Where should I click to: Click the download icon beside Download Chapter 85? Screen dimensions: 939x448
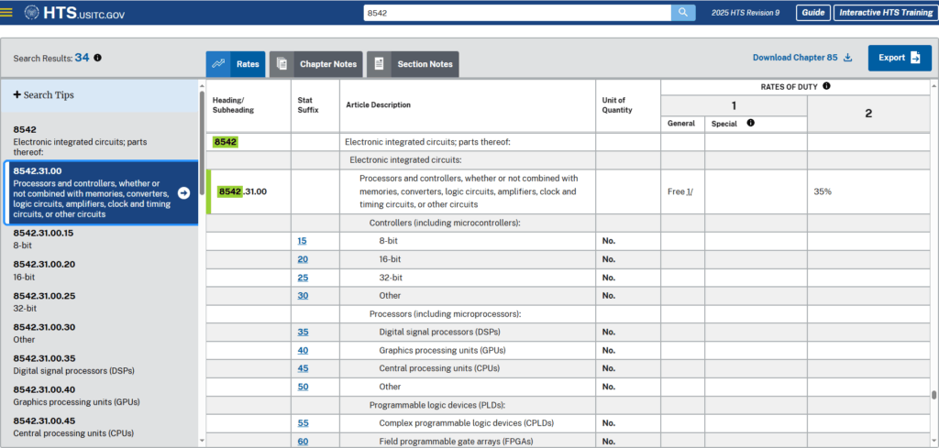tap(848, 58)
